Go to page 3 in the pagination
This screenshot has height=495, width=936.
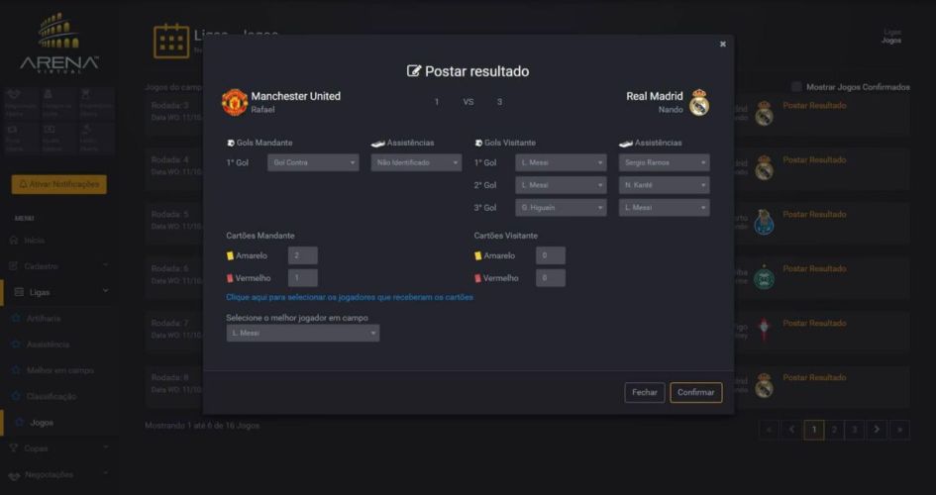coord(855,430)
